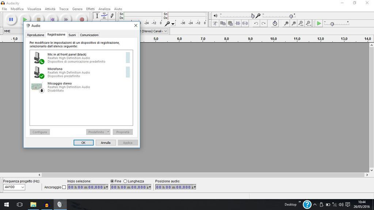
Task: Open the Effetti menu
Action: pyautogui.click(x=90, y=9)
